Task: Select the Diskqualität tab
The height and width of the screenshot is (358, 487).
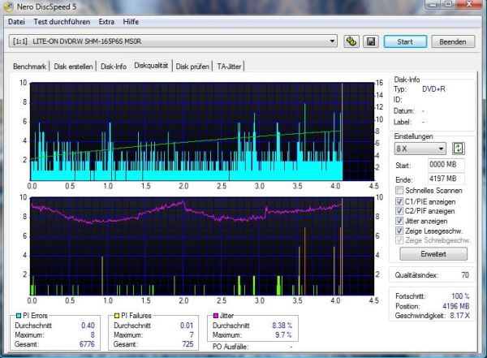Action: (151, 65)
